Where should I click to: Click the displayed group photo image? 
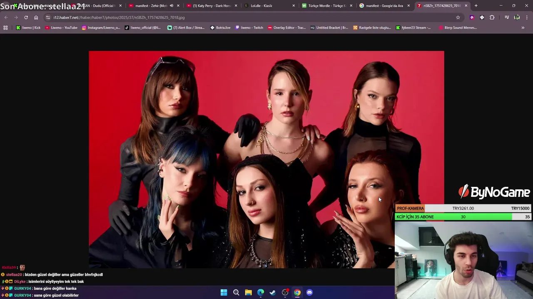coord(266,159)
